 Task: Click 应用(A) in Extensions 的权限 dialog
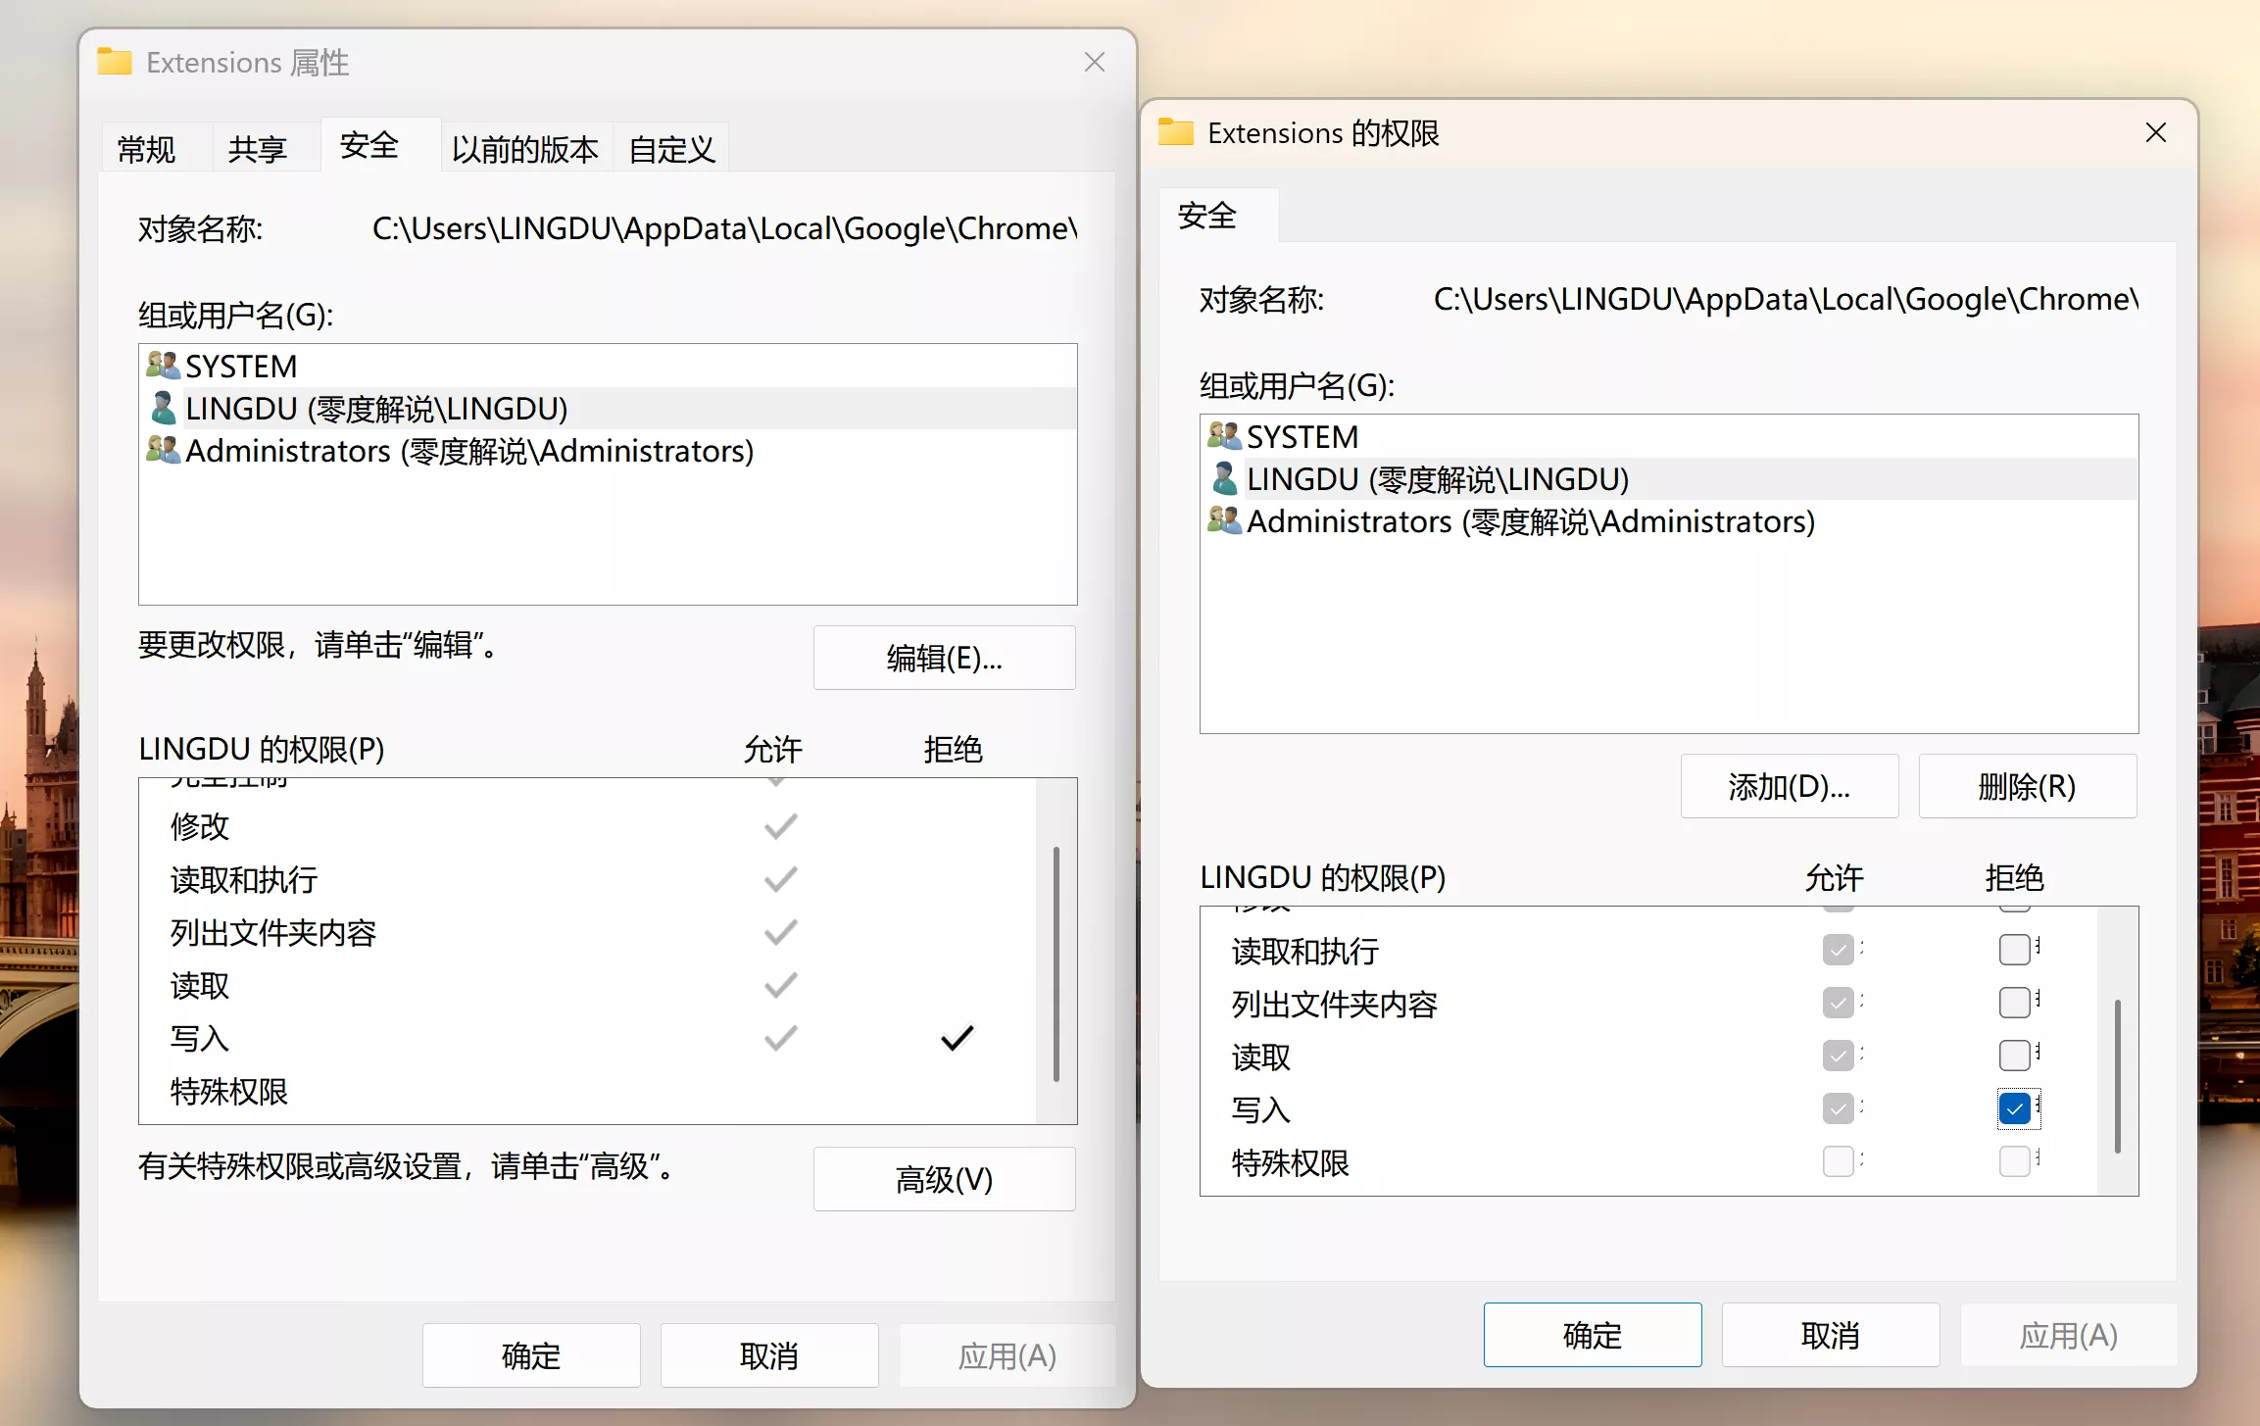(2068, 1334)
